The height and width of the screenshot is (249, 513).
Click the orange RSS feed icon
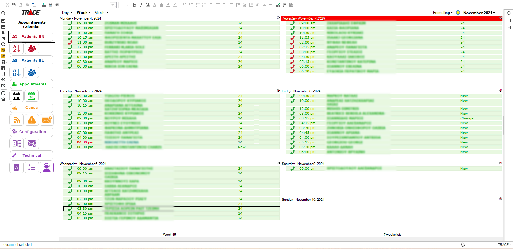coord(17,120)
